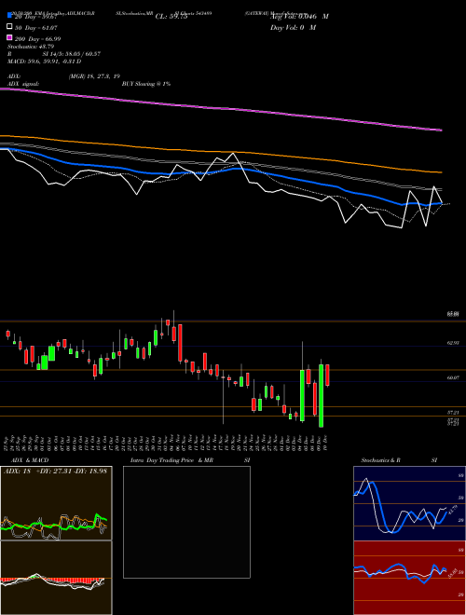Click the 'Day Vol: 0 M' value

point(293,27)
